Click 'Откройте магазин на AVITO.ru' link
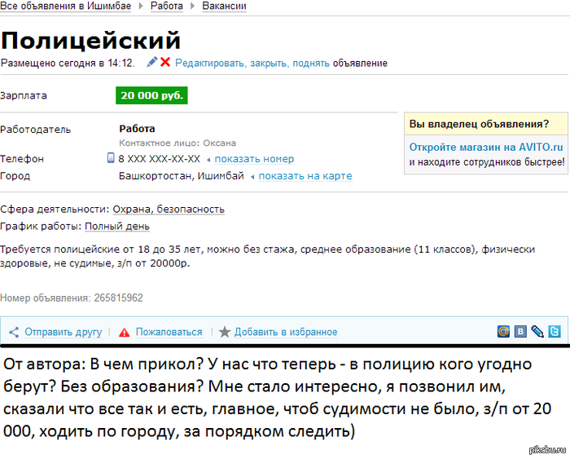570x459 pixels. pyautogui.click(x=485, y=148)
